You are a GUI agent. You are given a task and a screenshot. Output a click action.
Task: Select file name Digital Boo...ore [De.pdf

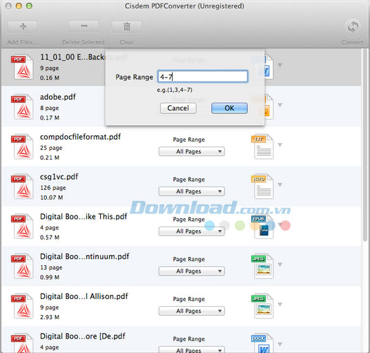click(x=83, y=336)
